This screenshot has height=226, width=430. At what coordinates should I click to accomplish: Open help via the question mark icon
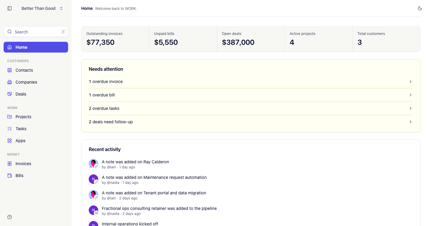[10, 217]
